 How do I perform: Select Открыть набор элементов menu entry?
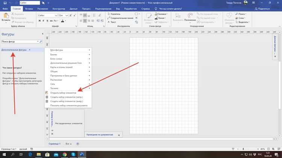pos(63,93)
